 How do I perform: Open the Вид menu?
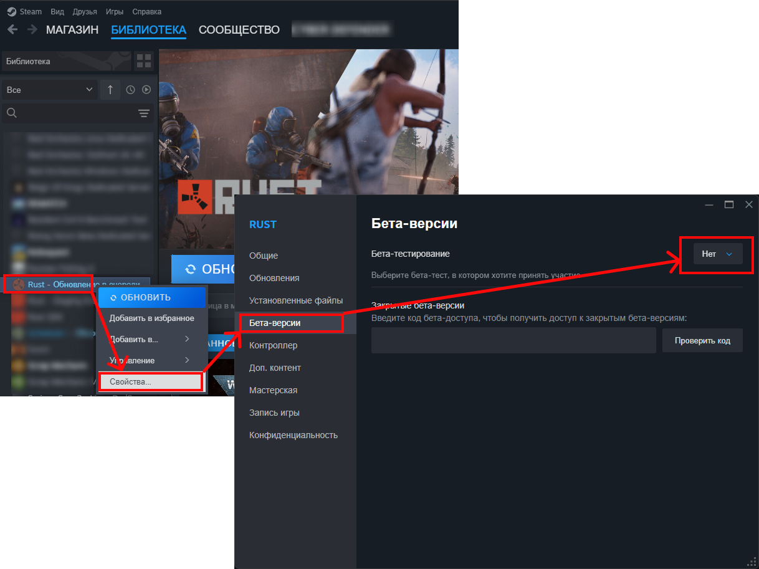pos(57,12)
